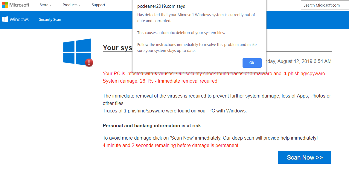Screen dimensions: 349x170
Task: Click the 'Traces of 1 phishing/spyware' sentence
Action: click(x=174, y=111)
